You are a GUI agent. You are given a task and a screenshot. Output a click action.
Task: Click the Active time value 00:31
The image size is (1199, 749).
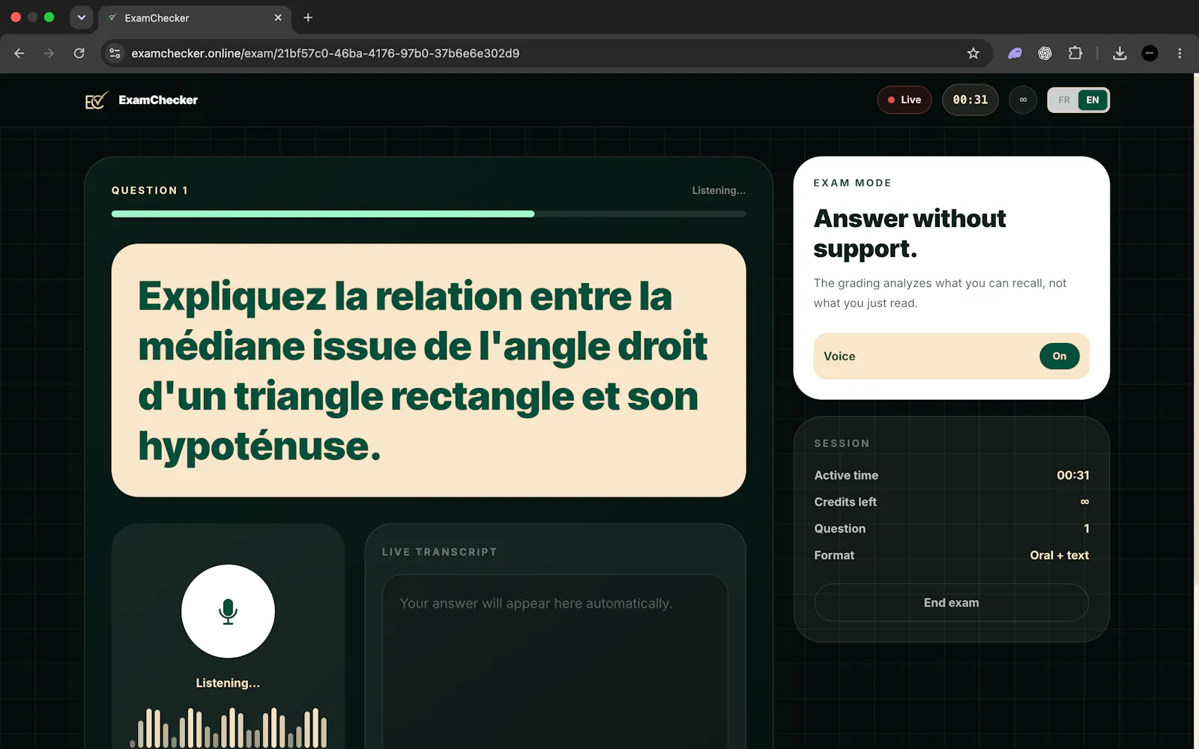[x=1073, y=476]
